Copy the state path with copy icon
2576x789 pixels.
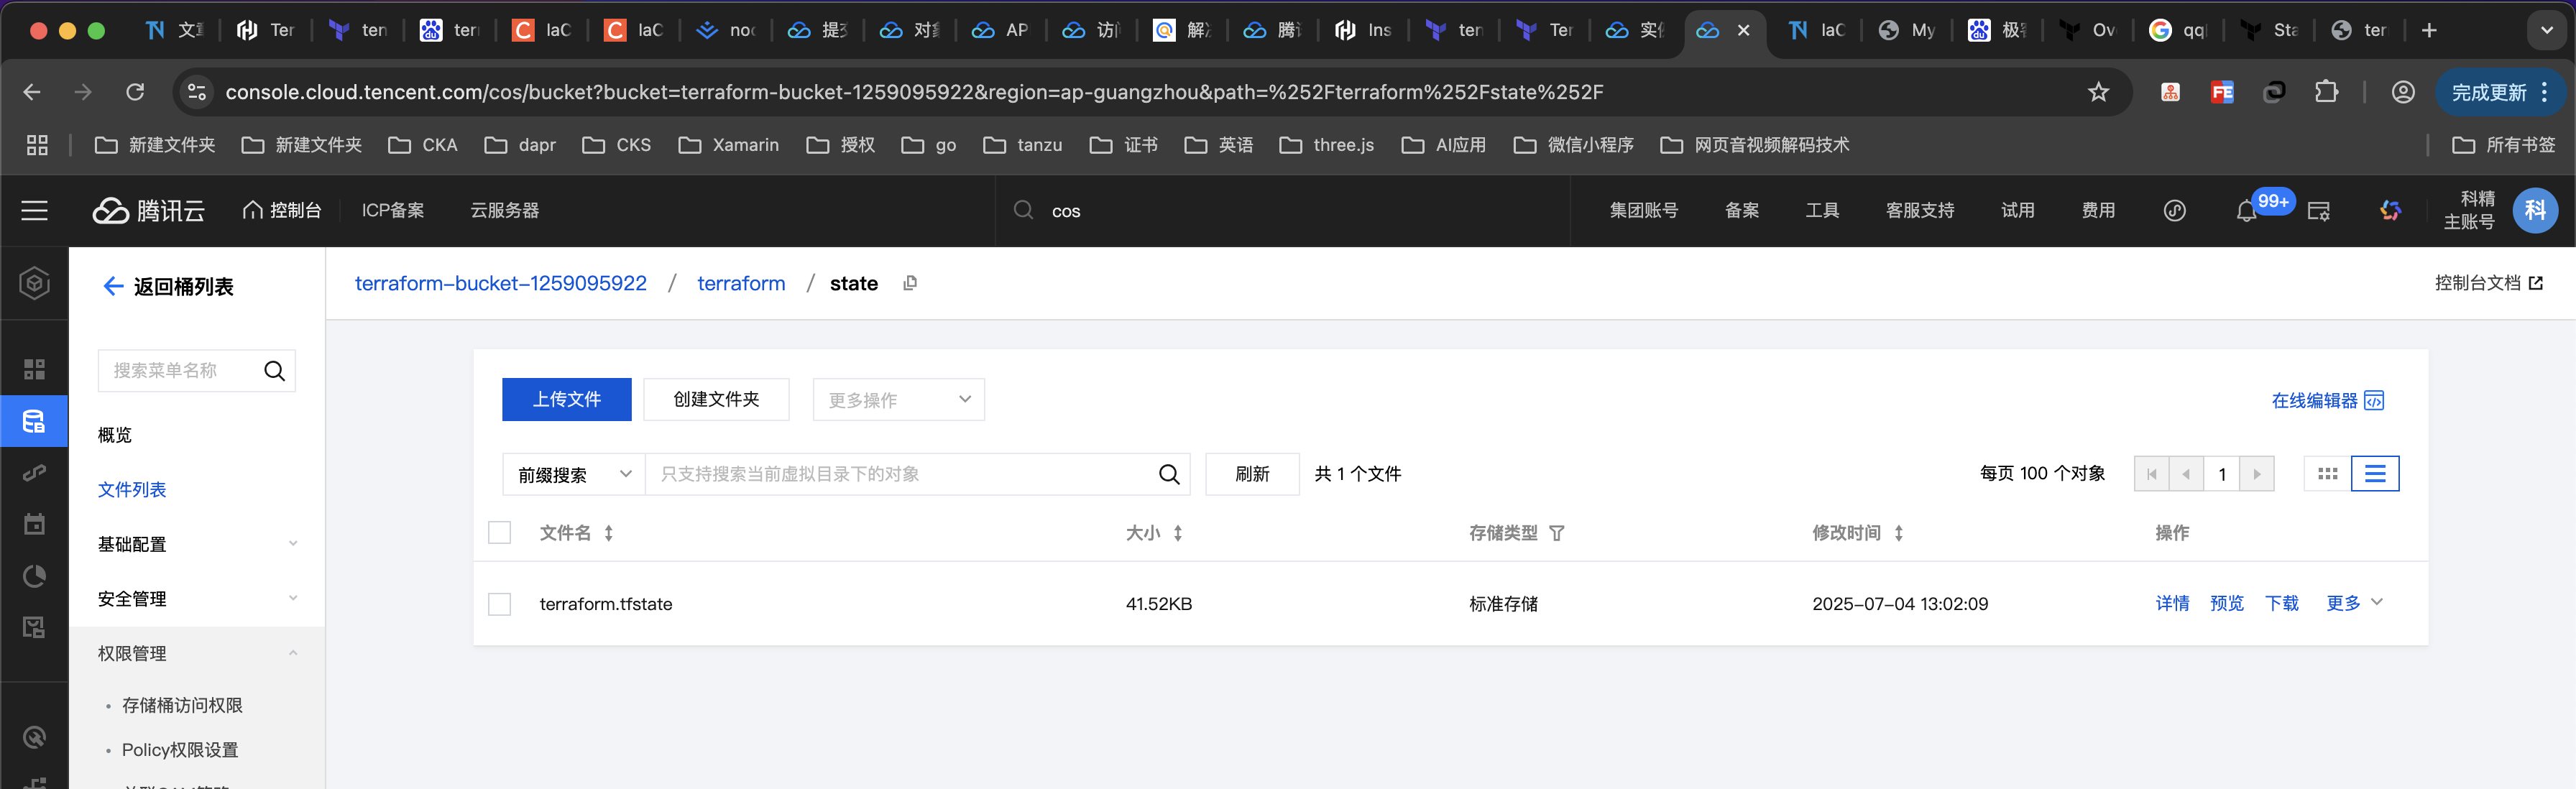[910, 284]
